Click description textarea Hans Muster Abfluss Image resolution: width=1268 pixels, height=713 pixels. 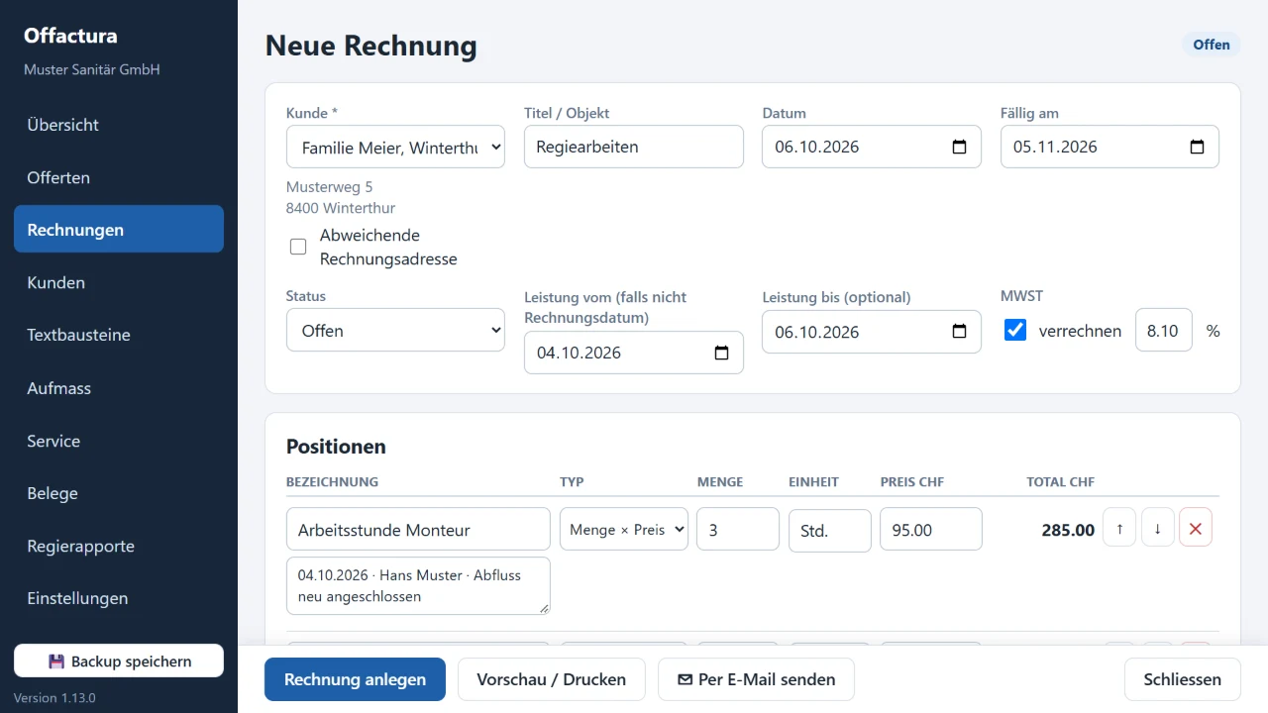[x=418, y=586]
